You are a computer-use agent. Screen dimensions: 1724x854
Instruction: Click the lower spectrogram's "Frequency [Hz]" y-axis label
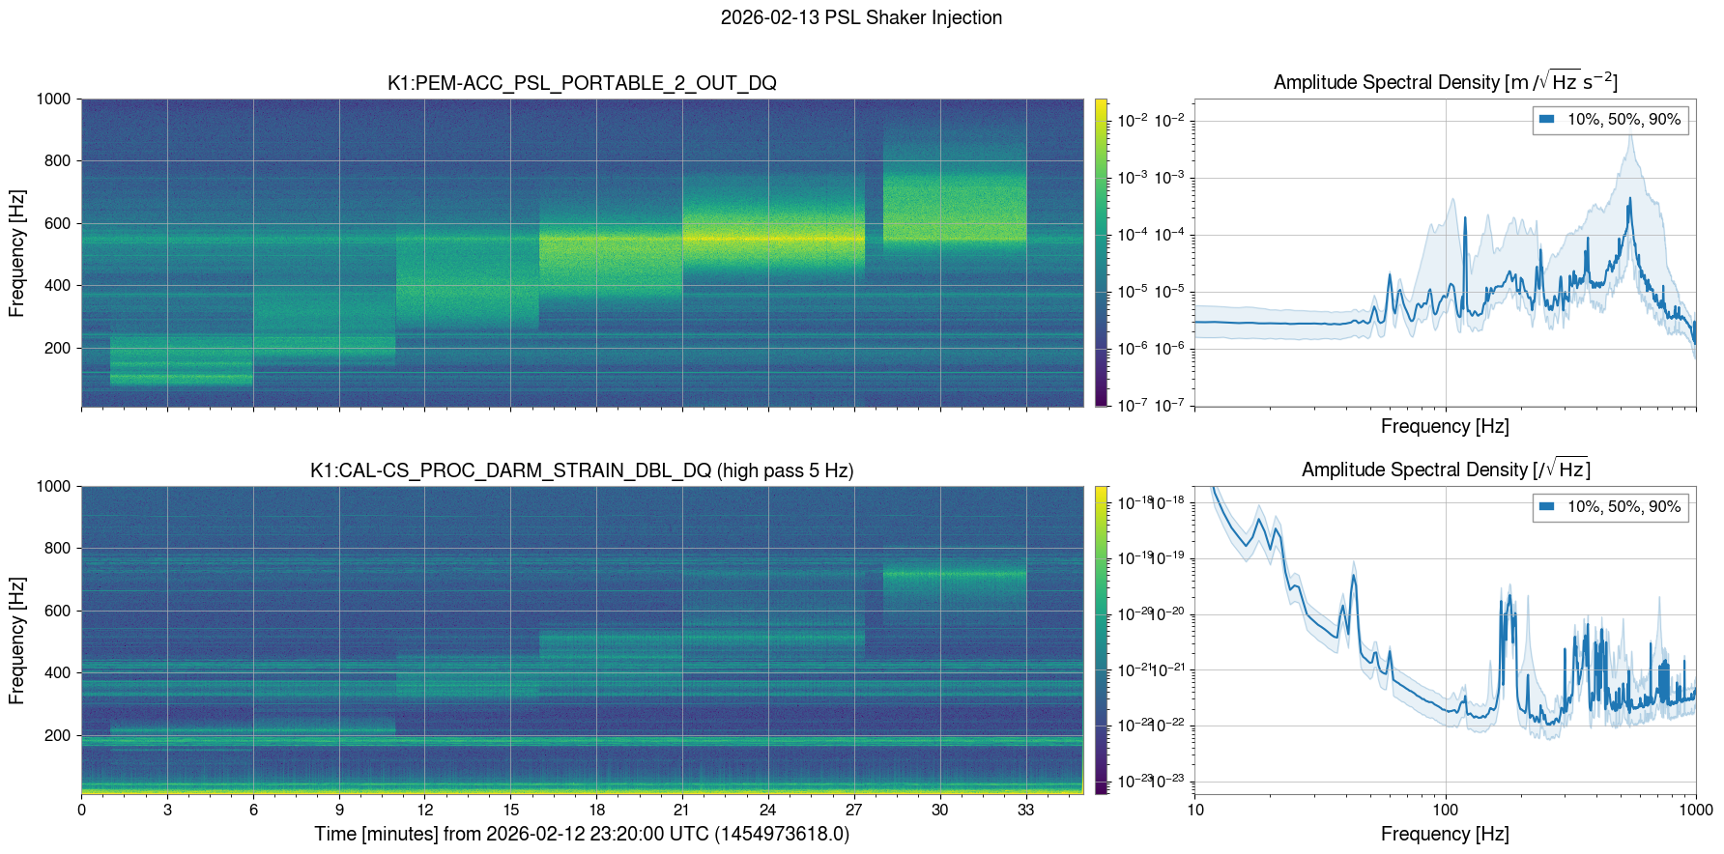[x=16, y=640]
